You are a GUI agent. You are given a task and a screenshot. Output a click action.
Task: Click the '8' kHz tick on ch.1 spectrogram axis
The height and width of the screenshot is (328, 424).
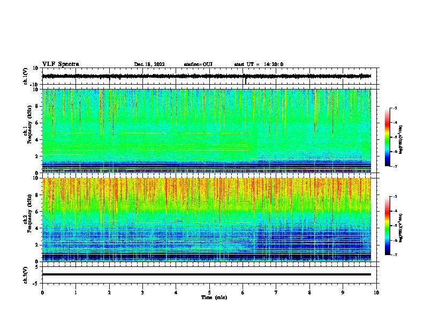pyautogui.click(x=37, y=106)
